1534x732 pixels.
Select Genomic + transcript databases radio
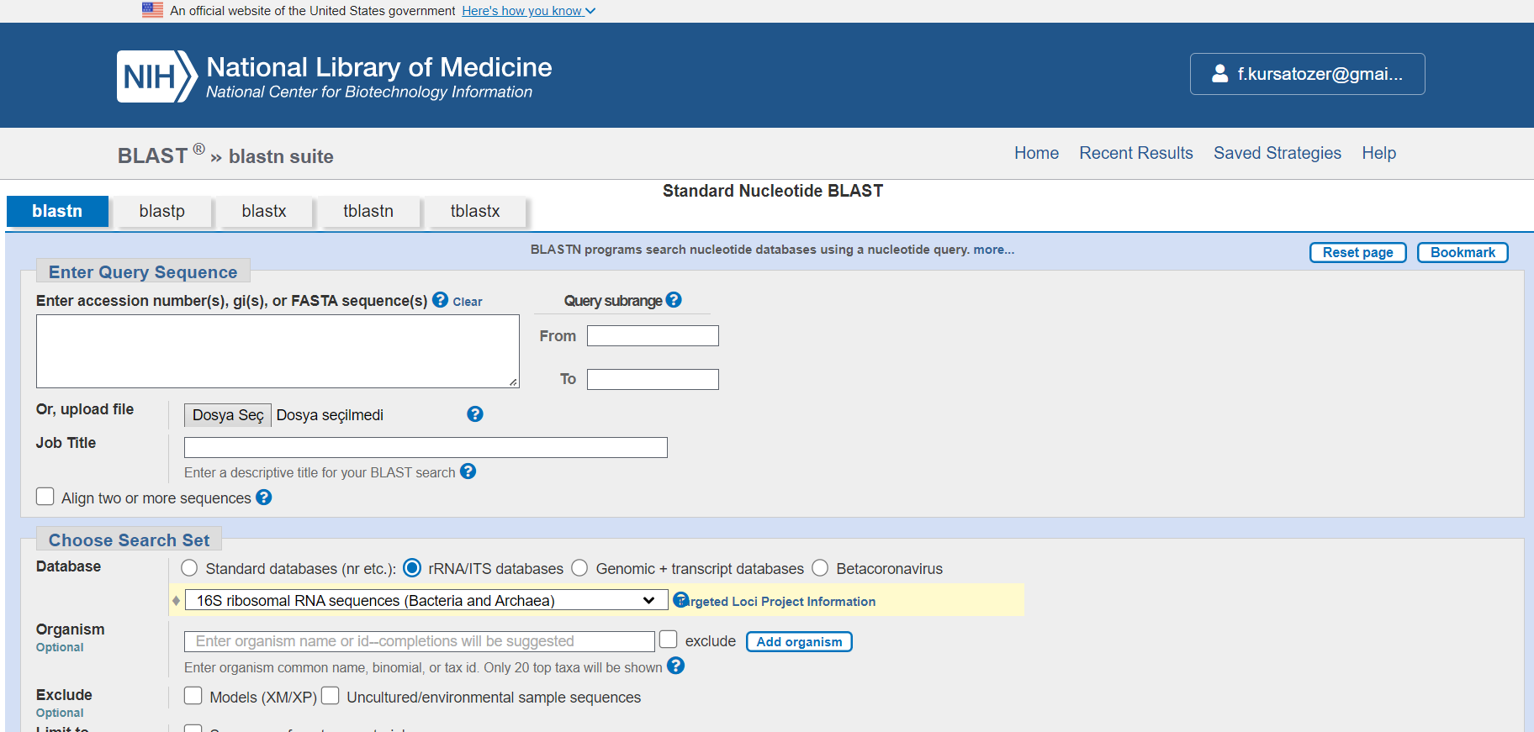(x=579, y=568)
